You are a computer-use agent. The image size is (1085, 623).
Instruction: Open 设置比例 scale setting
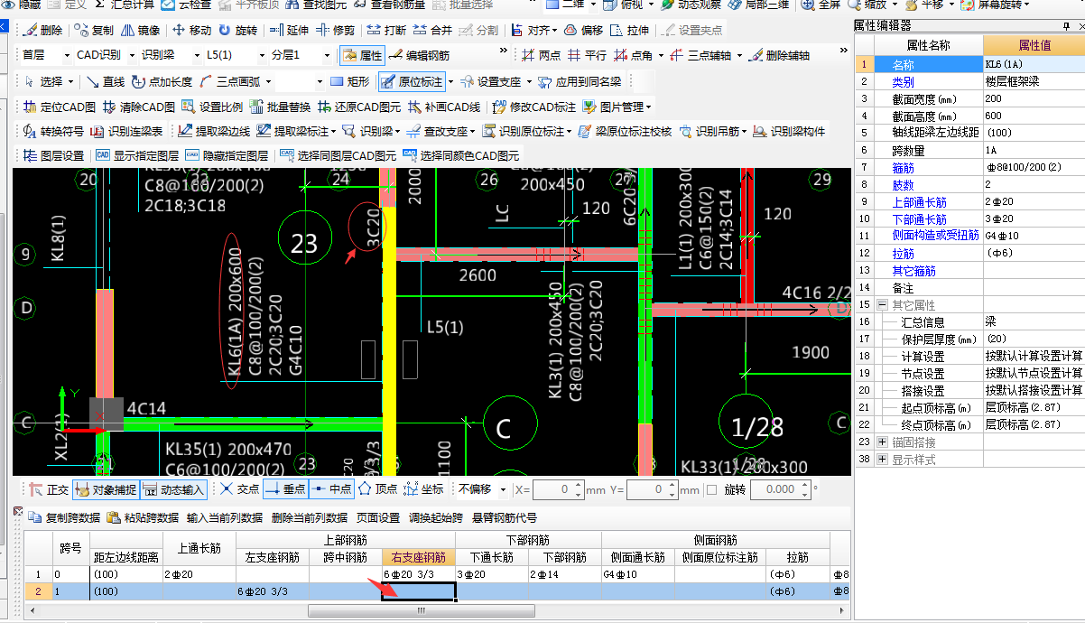(x=212, y=107)
